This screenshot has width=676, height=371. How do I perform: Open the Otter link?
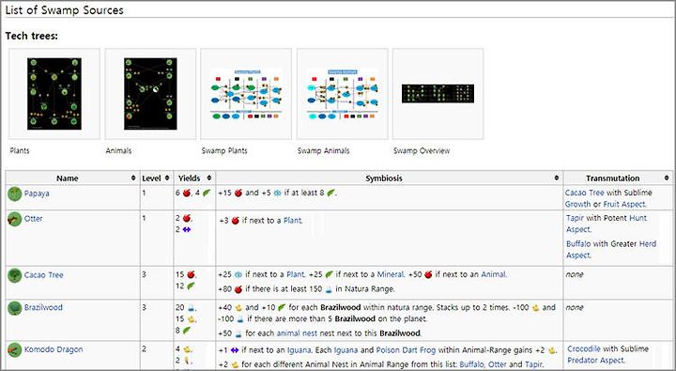[x=33, y=218]
